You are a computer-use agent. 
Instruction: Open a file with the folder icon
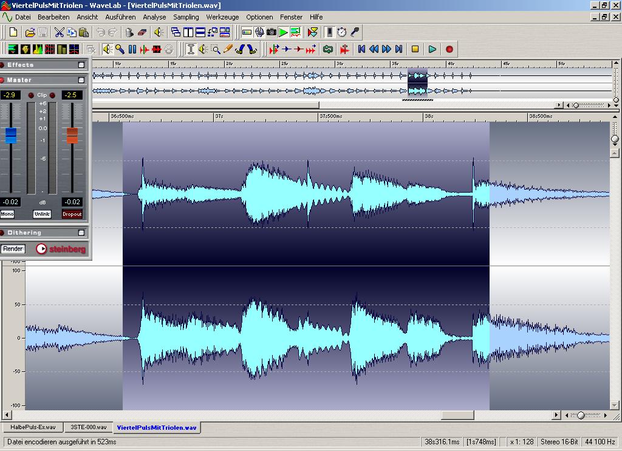[30, 32]
